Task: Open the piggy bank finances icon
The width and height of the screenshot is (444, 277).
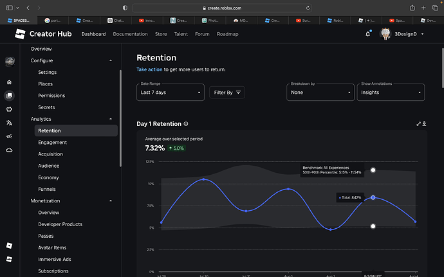Action: point(10,109)
